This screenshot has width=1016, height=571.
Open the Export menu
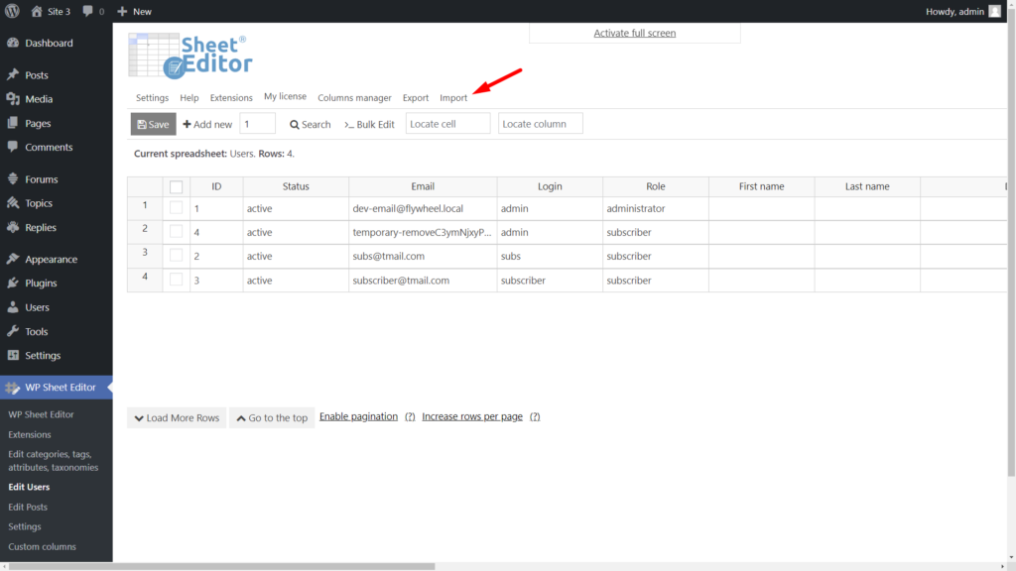416,98
